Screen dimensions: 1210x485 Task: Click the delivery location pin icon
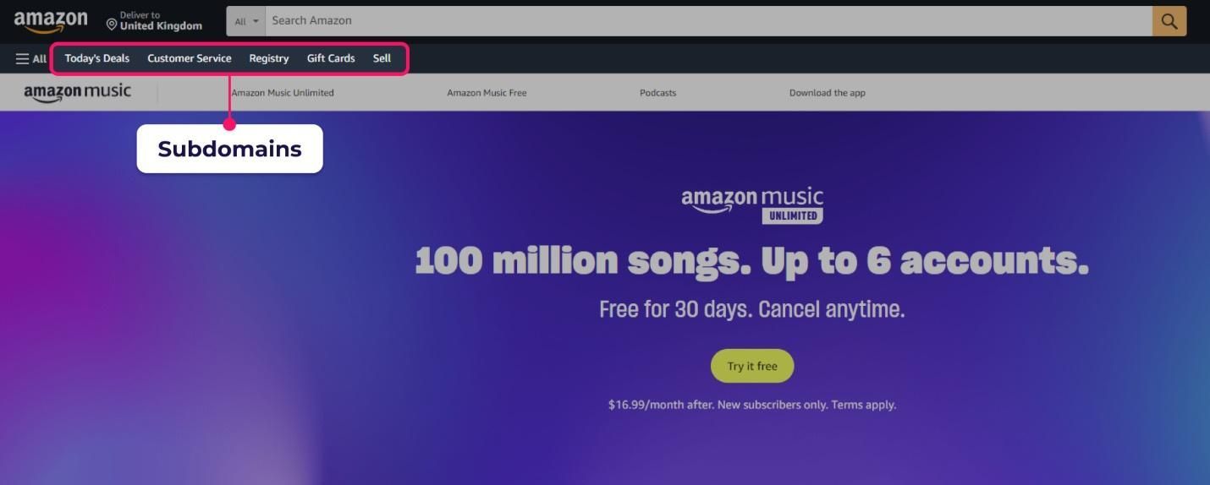(x=111, y=25)
